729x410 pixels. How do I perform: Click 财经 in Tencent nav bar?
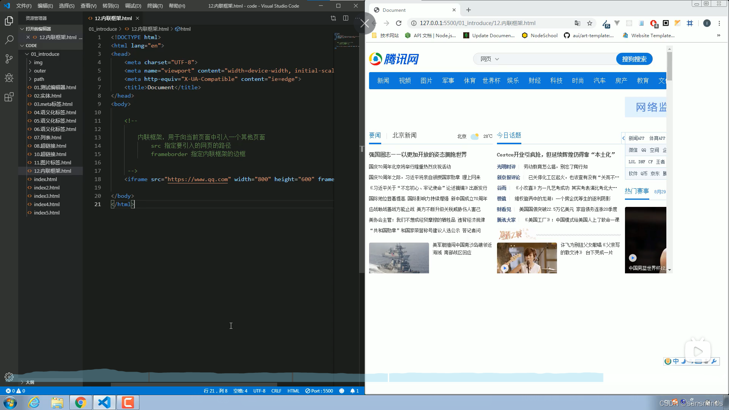[x=535, y=80]
